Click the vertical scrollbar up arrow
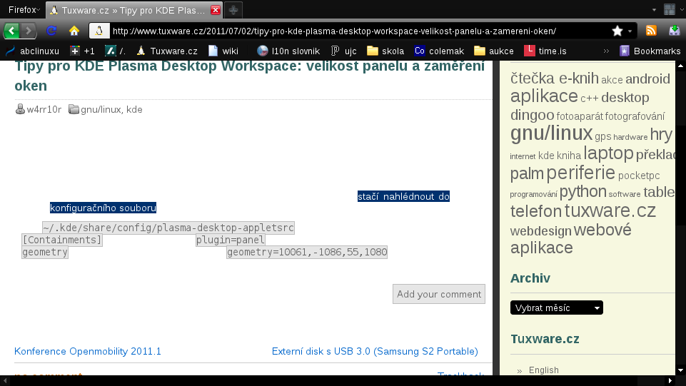This screenshot has height=386, width=686. [x=681, y=66]
